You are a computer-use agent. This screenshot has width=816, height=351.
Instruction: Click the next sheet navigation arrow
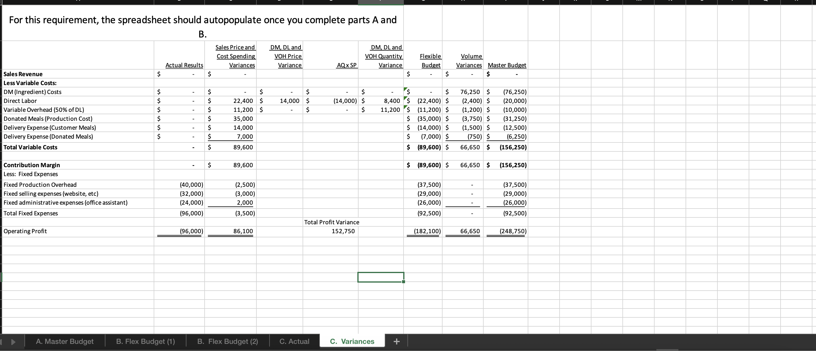(x=13, y=341)
